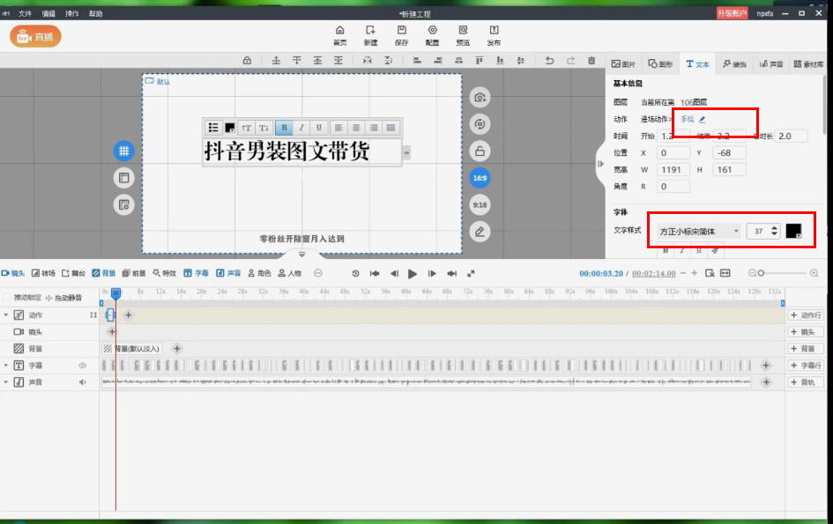The height and width of the screenshot is (524, 833).
Task: Open text color dropdown in floating toolbar
Action: point(229,128)
